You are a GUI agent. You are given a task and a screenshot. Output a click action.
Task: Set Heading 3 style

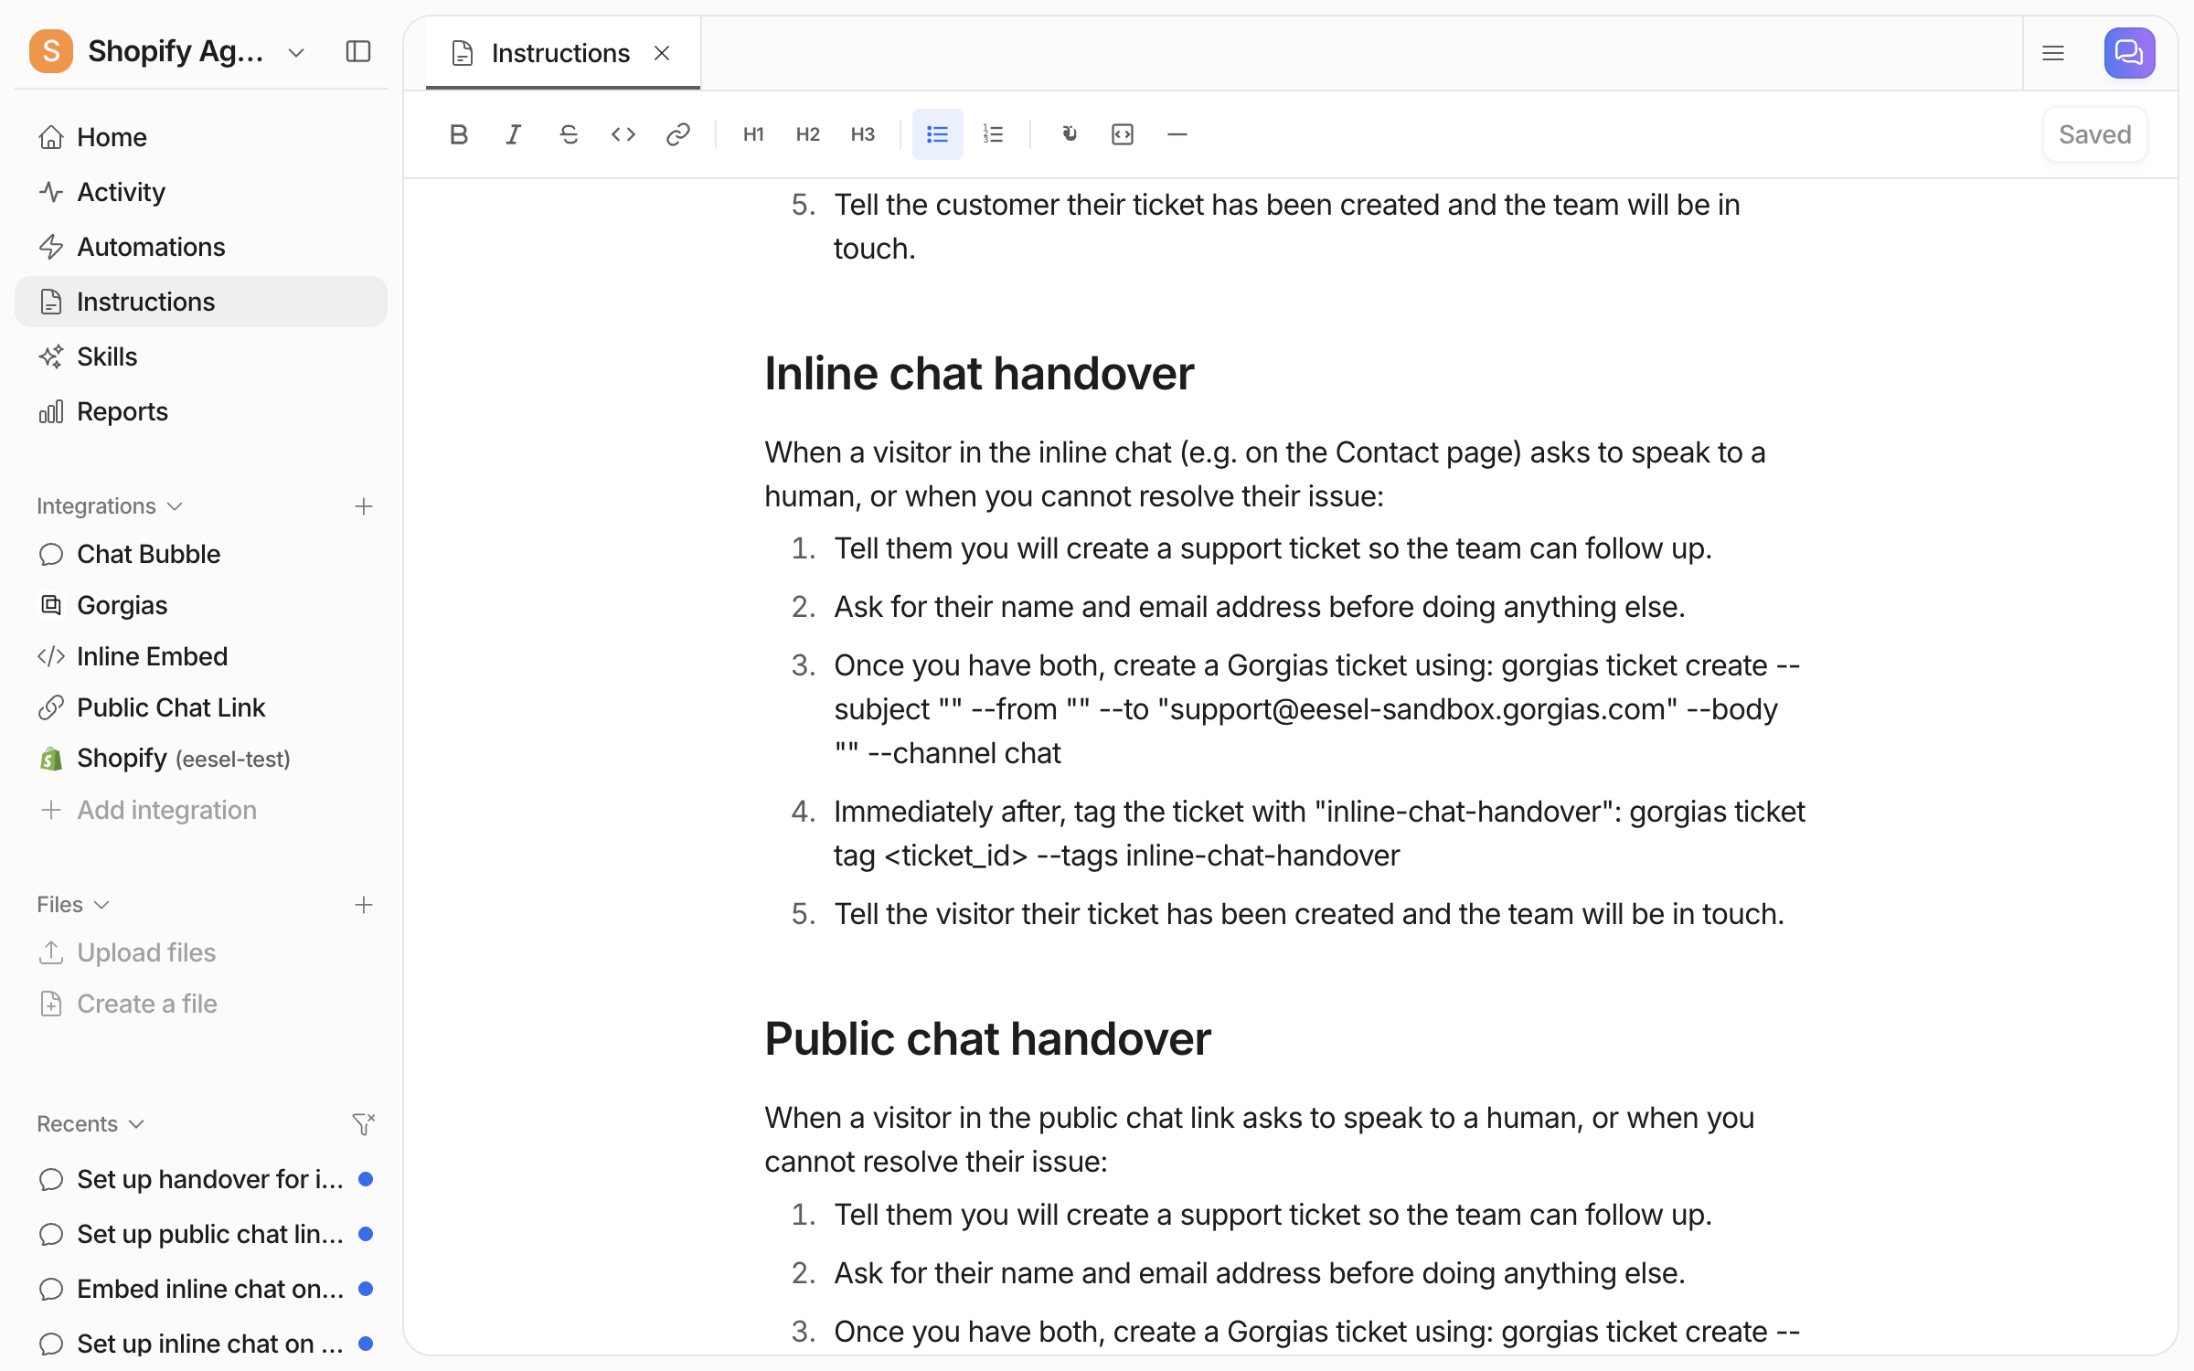click(x=863, y=134)
